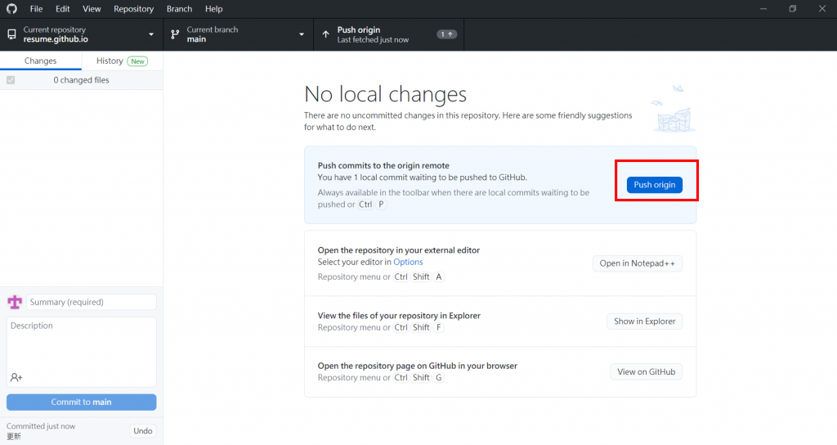
Task: Click the add co-authors icon
Action: (x=16, y=378)
